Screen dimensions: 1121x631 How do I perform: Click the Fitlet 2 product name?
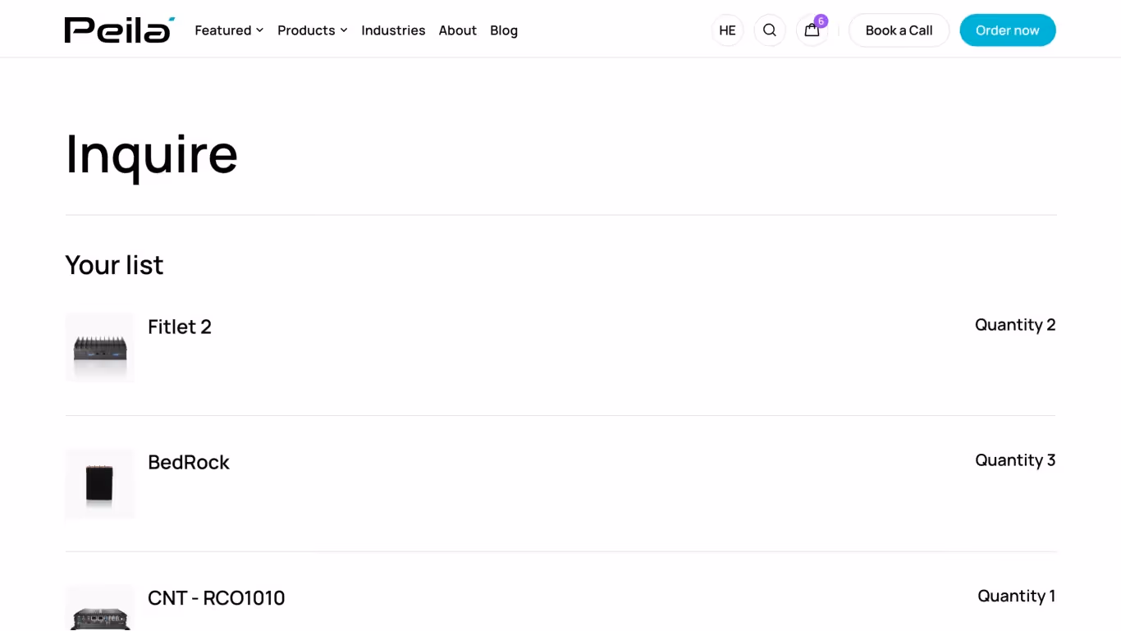[180, 327]
